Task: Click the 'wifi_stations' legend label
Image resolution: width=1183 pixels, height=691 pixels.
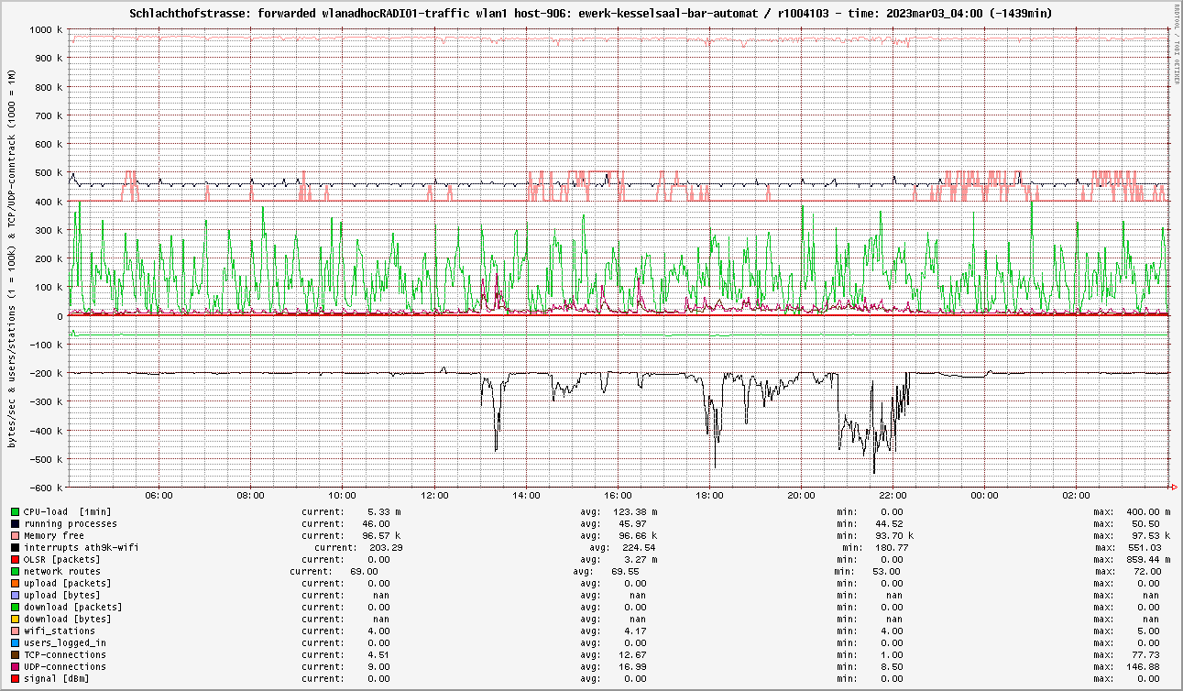Action: coord(60,631)
